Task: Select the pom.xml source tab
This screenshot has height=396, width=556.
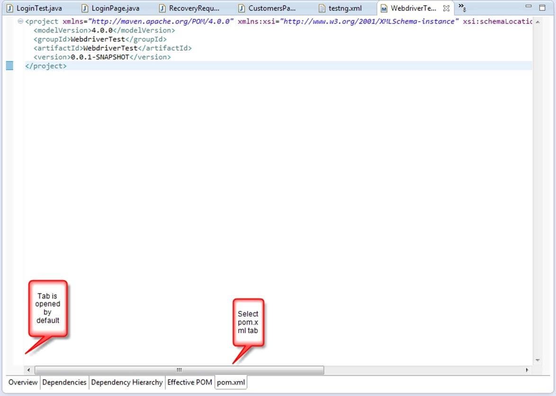Action: [x=231, y=382]
